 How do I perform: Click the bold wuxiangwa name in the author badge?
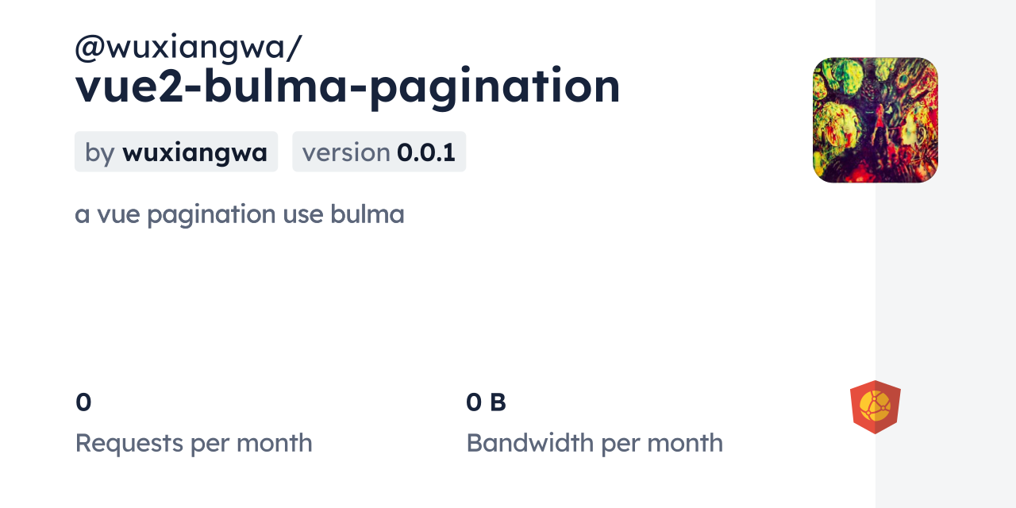(194, 152)
